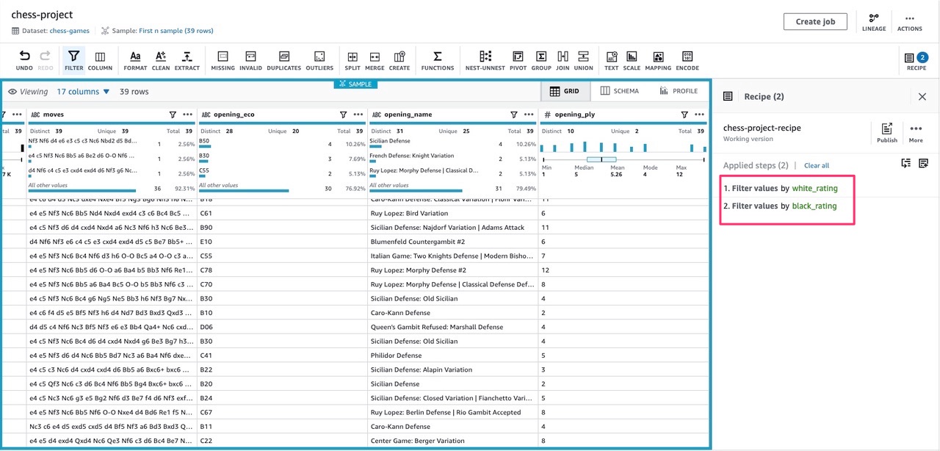Click the Create job button
Image resolution: width=940 pixels, height=451 pixels.
pyautogui.click(x=815, y=21)
